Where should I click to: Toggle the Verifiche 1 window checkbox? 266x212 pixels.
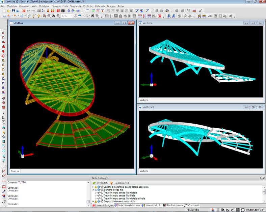tap(140, 107)
